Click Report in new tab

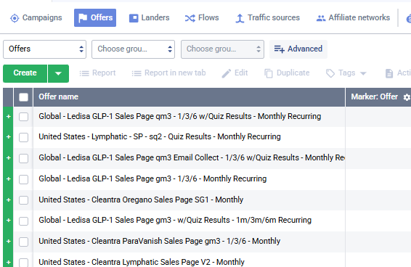coord(168,73)
